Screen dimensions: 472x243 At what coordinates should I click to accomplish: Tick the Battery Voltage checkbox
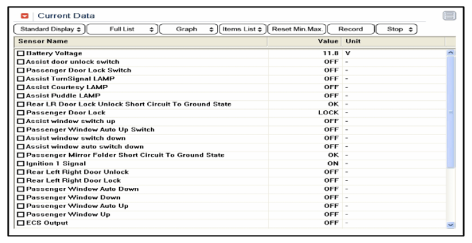tap(21, 53)
